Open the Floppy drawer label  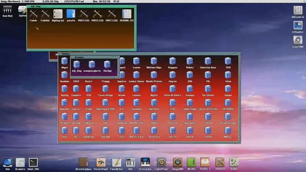click(x=106, y=81)
